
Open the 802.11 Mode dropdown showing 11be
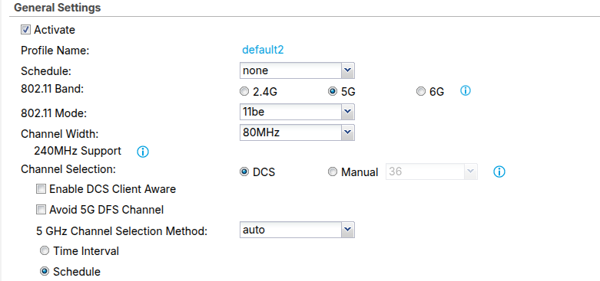click(297, 112)
